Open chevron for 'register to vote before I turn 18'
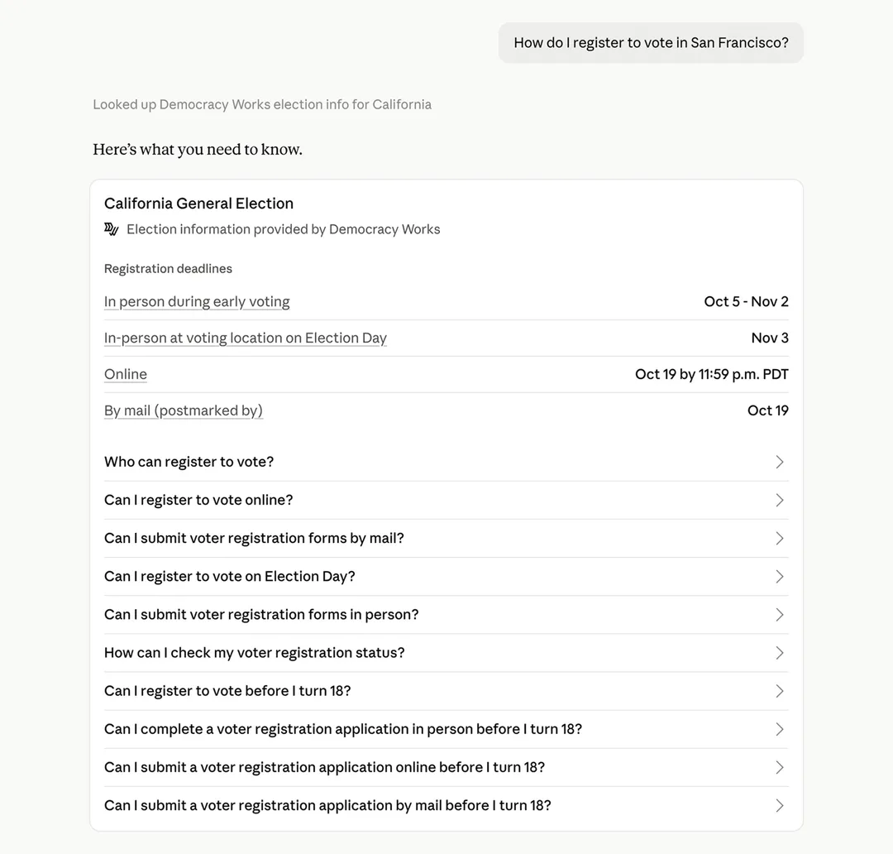This screenshot has height=854, width=893. pos(780,691)
